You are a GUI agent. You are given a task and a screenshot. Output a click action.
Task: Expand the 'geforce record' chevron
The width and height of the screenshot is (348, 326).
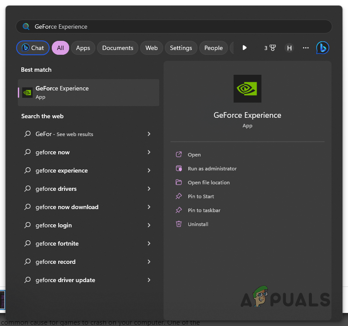(149, 262)
